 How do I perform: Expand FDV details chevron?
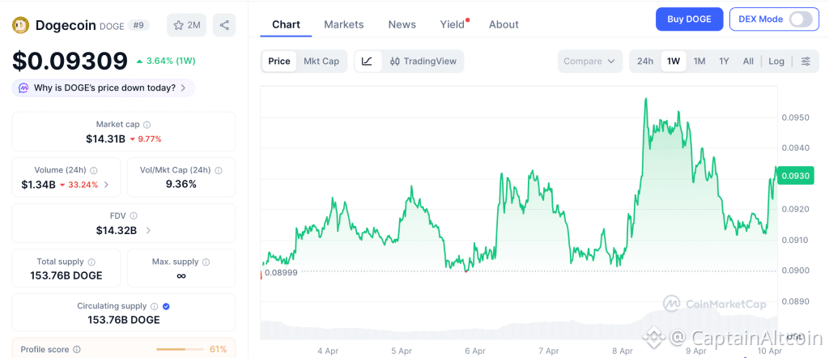click(x=148, y=231)
